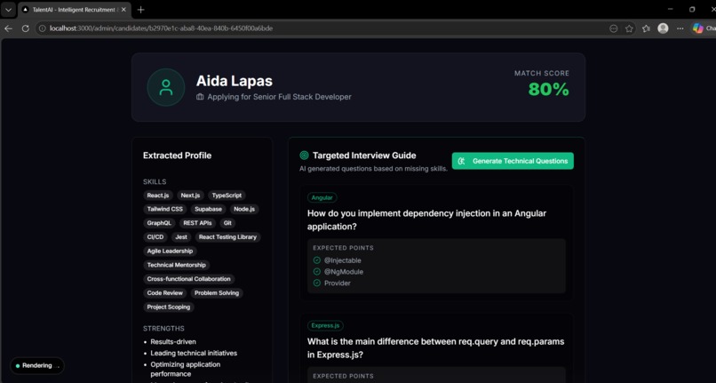Screen dimensions: 716x383
Task: Click the Angular dependency injection question text
Action: click(426, 219)
